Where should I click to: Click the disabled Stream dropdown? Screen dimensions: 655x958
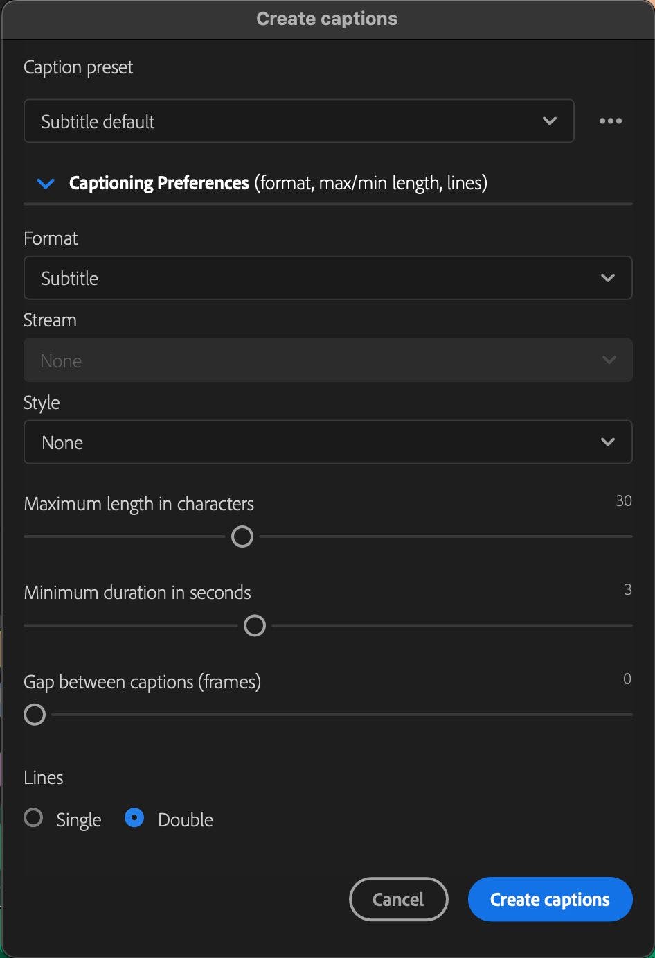[327, 360]
